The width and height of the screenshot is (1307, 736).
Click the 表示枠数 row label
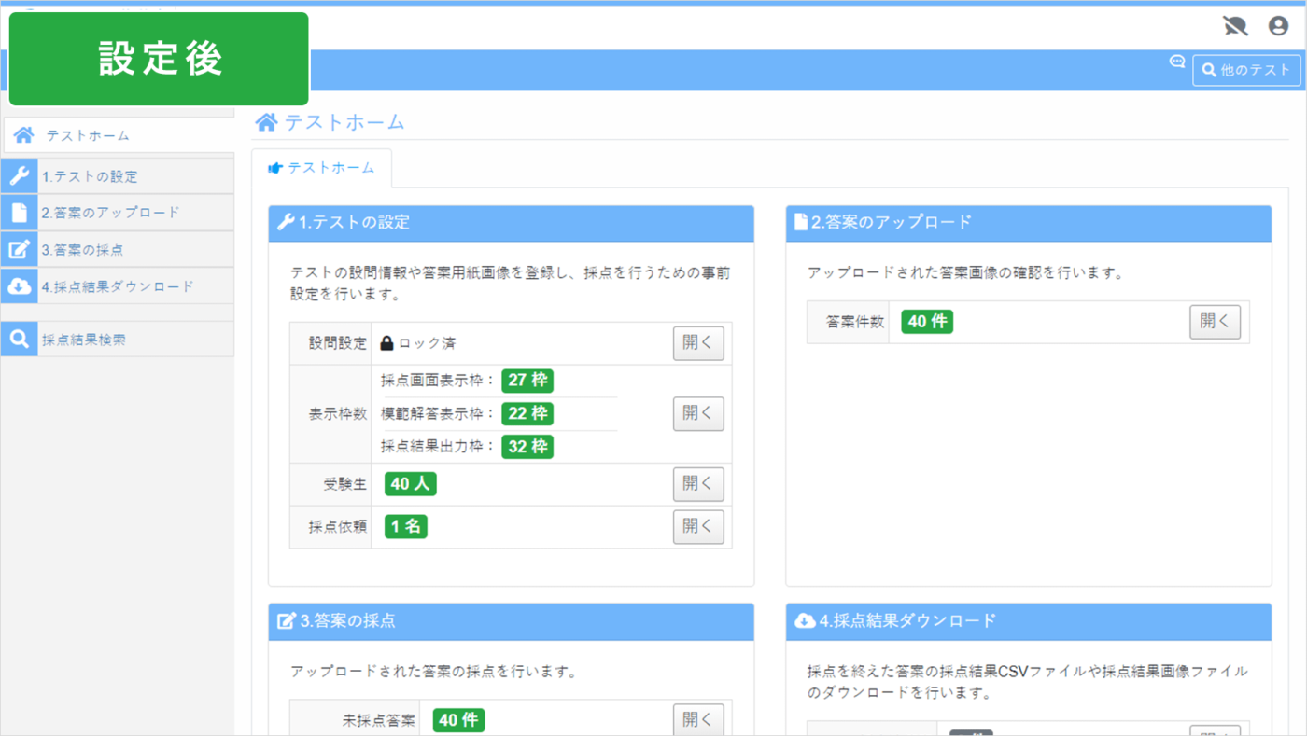tap(338, 413)
